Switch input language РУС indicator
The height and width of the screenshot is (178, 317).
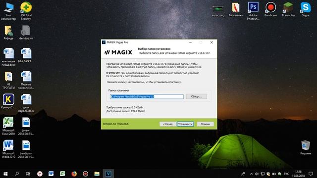tap(286, 174)
